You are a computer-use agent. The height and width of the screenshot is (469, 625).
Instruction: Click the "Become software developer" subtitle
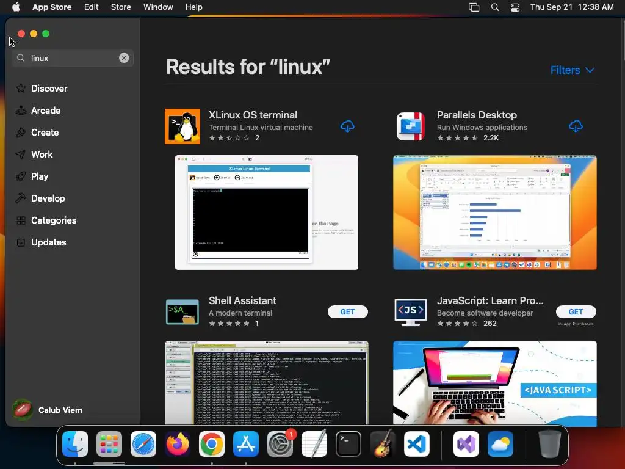[x=485, y=313]
